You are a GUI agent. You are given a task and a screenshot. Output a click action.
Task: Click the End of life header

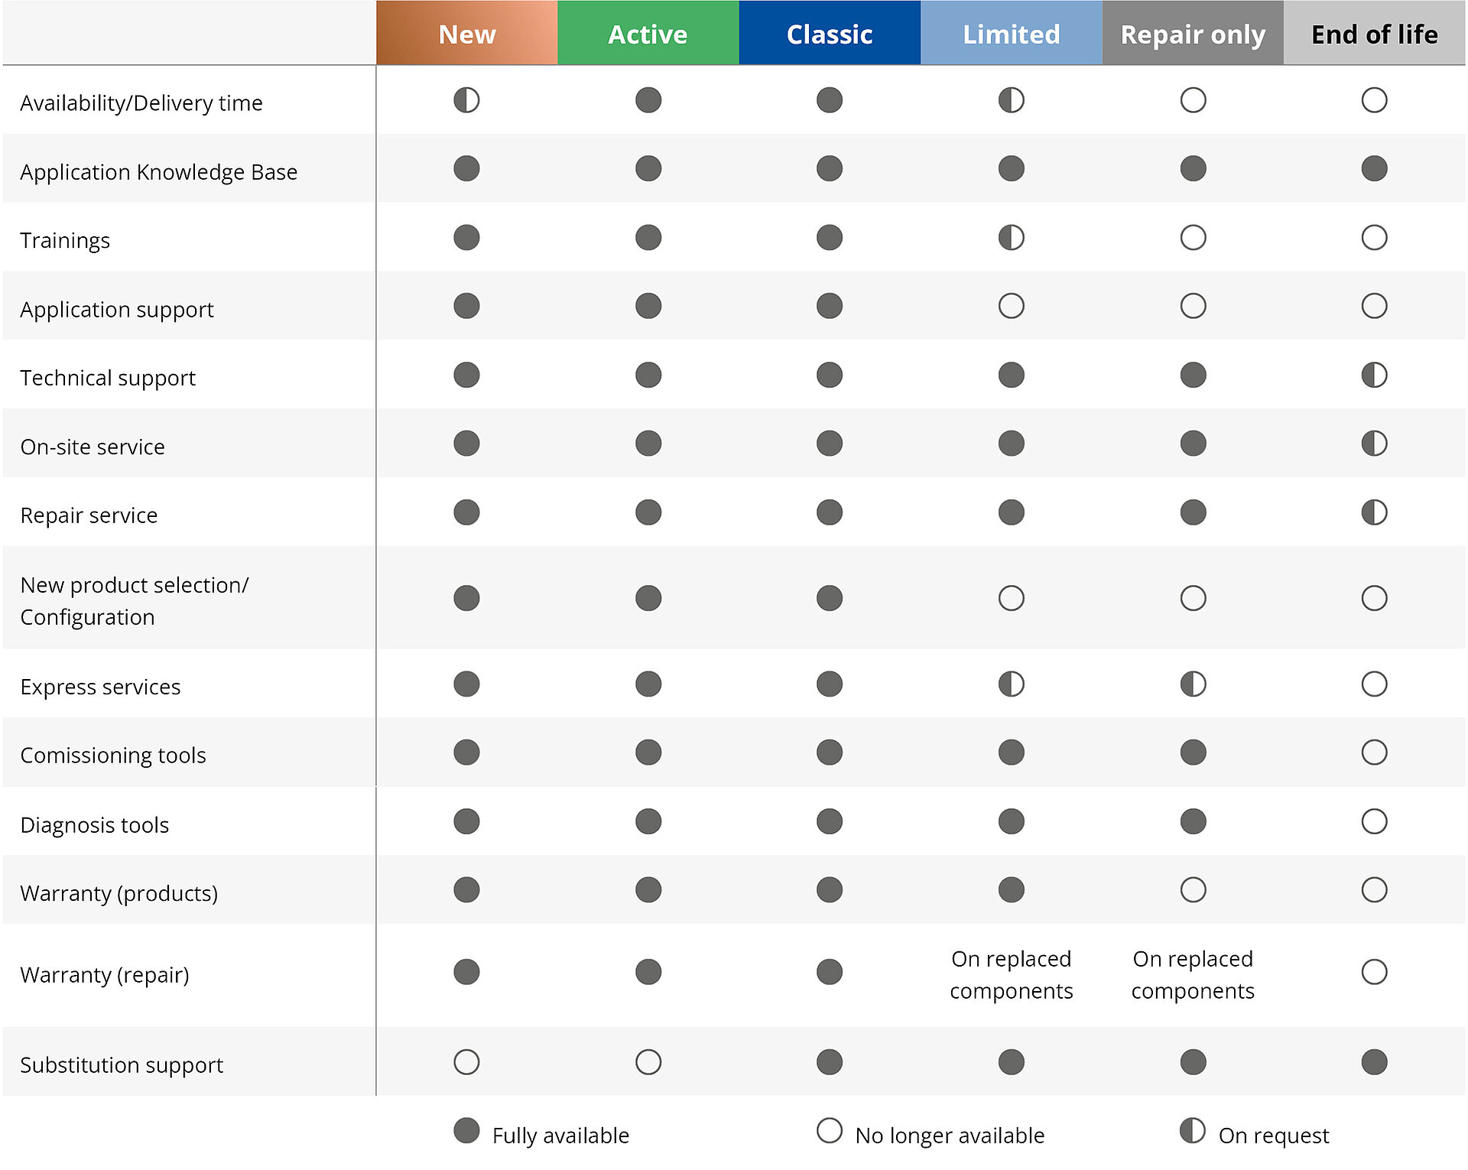tap(1374, 34)
